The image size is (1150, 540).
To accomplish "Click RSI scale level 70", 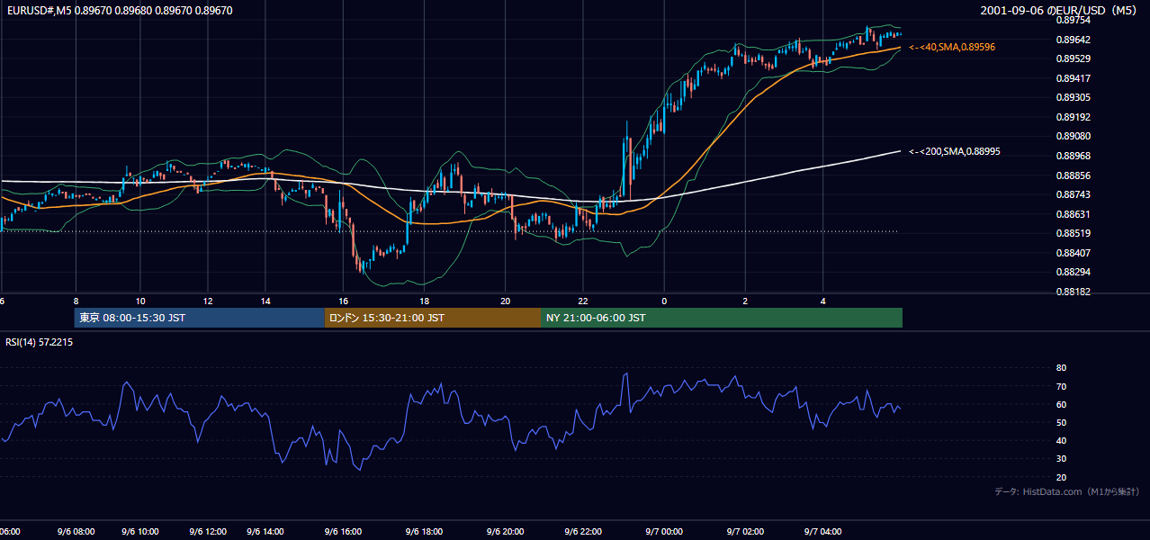I will pos(1061,386).
